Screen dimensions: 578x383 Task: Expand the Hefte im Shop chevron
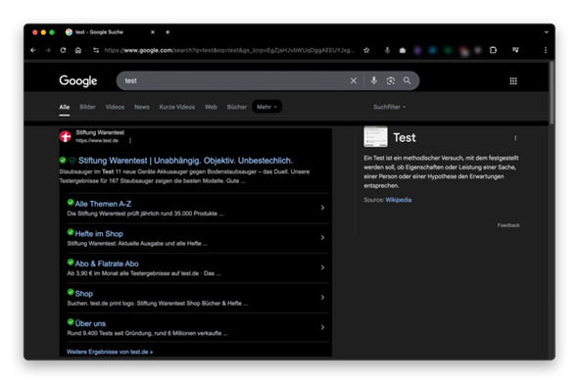tap(322, 237)
